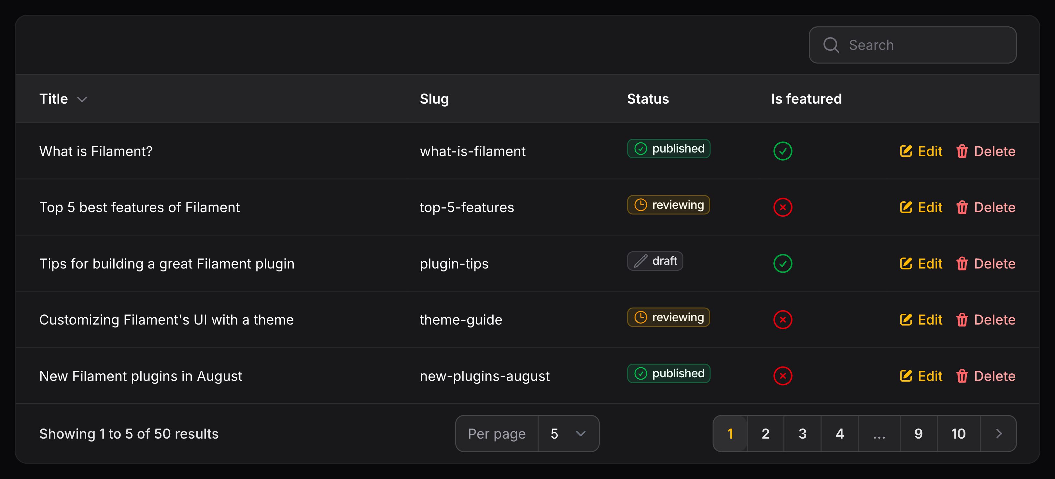Sort by the Title column chevron
This screenshot has width=1055, height=479.
[82, 99]
